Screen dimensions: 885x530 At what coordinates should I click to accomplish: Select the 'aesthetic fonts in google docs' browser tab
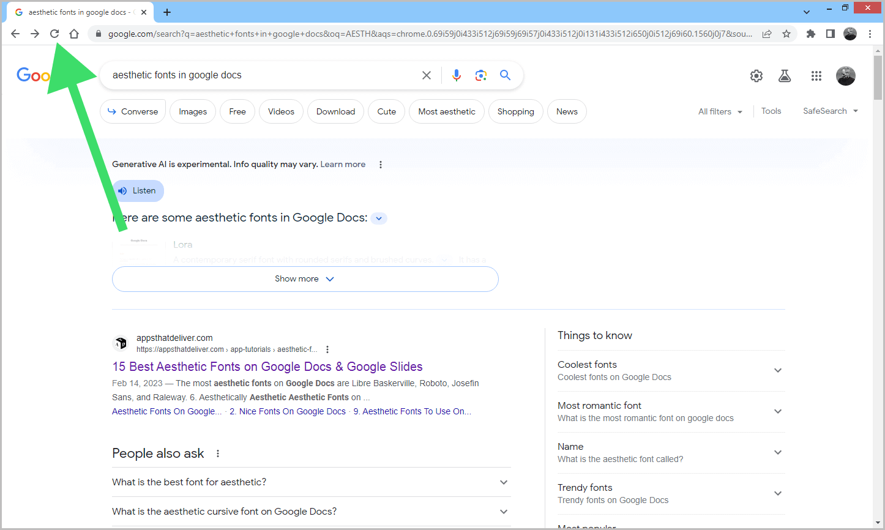pyautogui.click(x=80, y=12)
